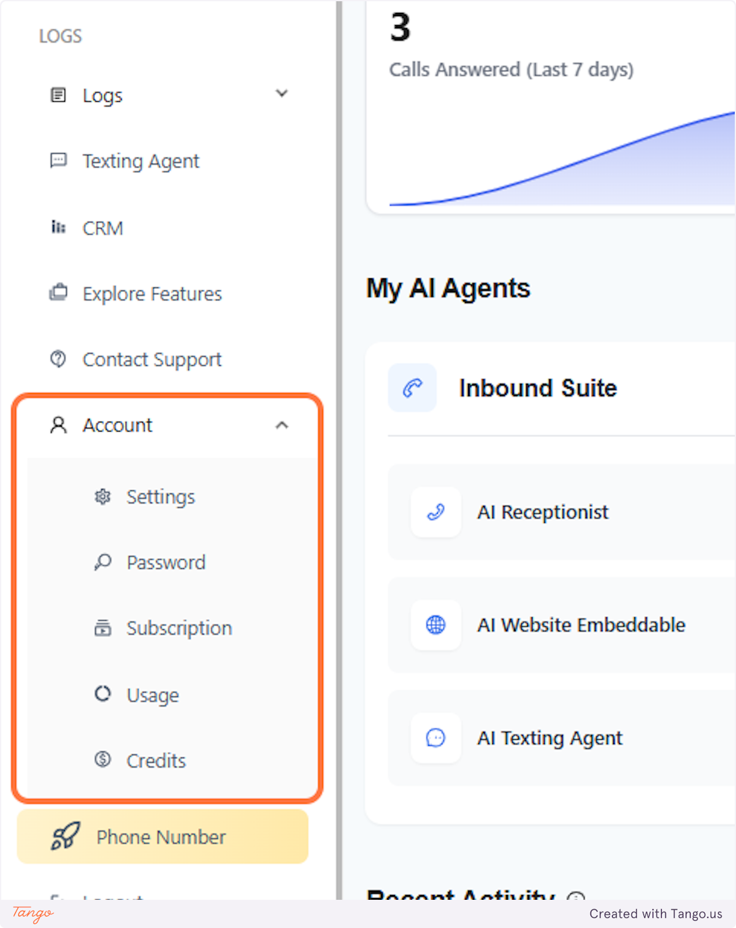Collapse the Account section chevron
Viewport: 736px width, 928px height.
pyautogui.click(x=283, y=425)
